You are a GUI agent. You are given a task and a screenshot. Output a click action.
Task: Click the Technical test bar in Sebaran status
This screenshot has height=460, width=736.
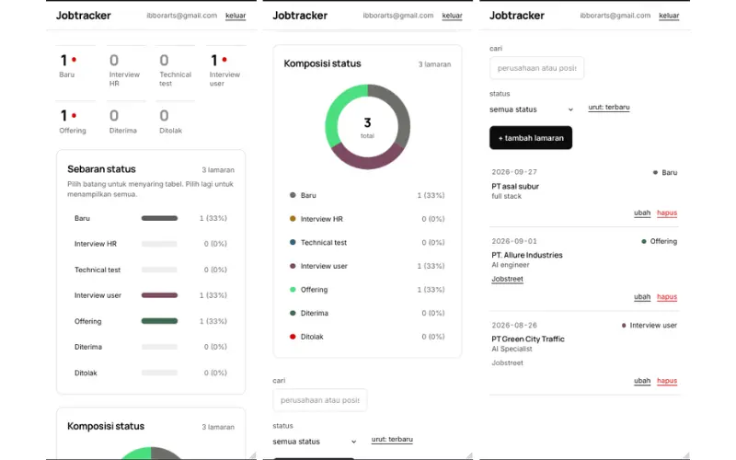[x=159, y=270]
